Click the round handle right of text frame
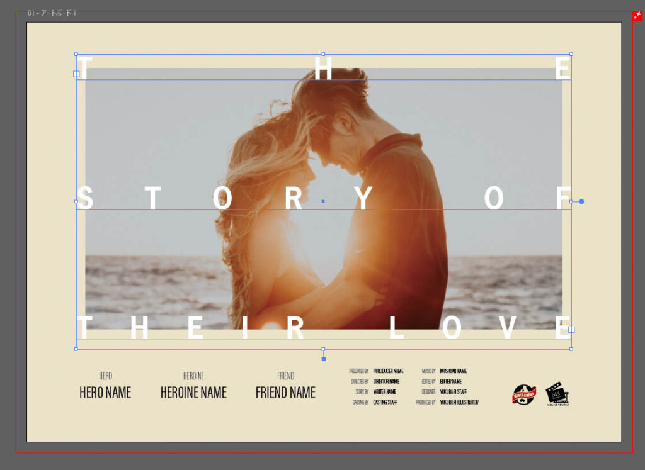Viewport: 645px width, 470px height. point(581,202)
